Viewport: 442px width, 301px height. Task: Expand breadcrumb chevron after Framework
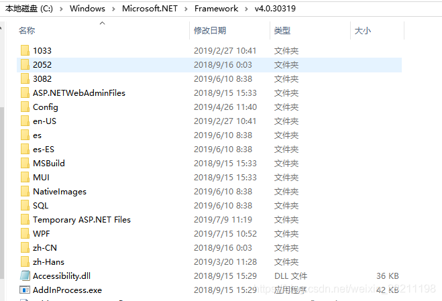pyautogui.click(x=246, y=9)
